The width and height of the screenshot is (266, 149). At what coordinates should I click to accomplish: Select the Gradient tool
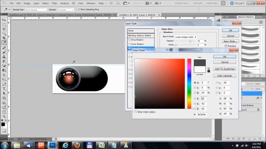click(4, 70)
